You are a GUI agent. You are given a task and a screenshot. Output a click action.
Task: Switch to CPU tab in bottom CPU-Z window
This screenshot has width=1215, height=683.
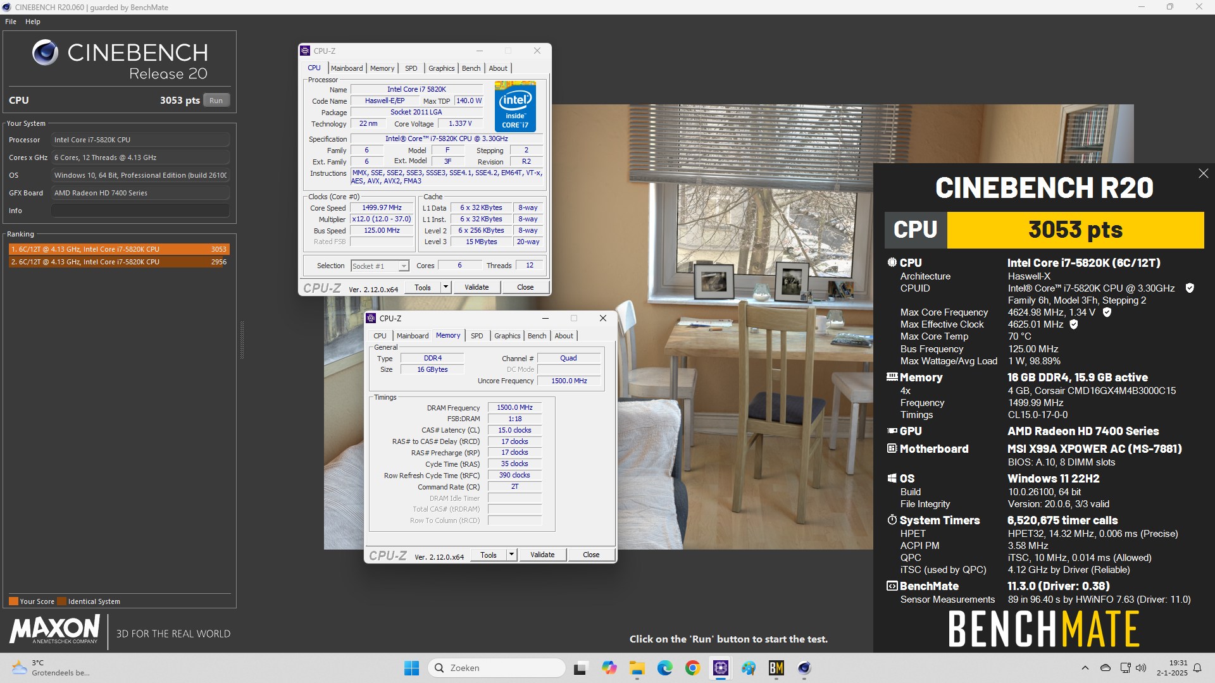[380, 336]
